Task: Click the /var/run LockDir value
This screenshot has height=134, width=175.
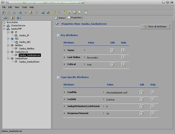Action: (x=110, y=100)
